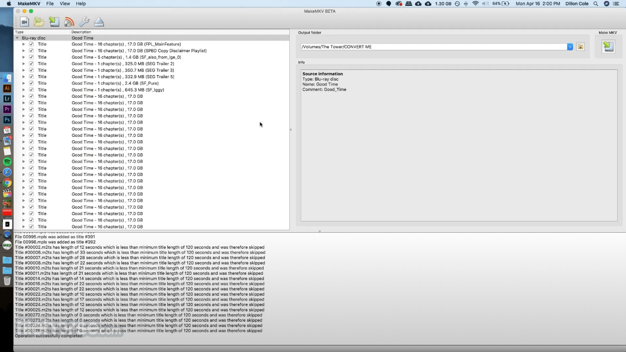Viewport: 626px width, 352px height.
Task: Open the Apple menu
Action: point(8,3)
